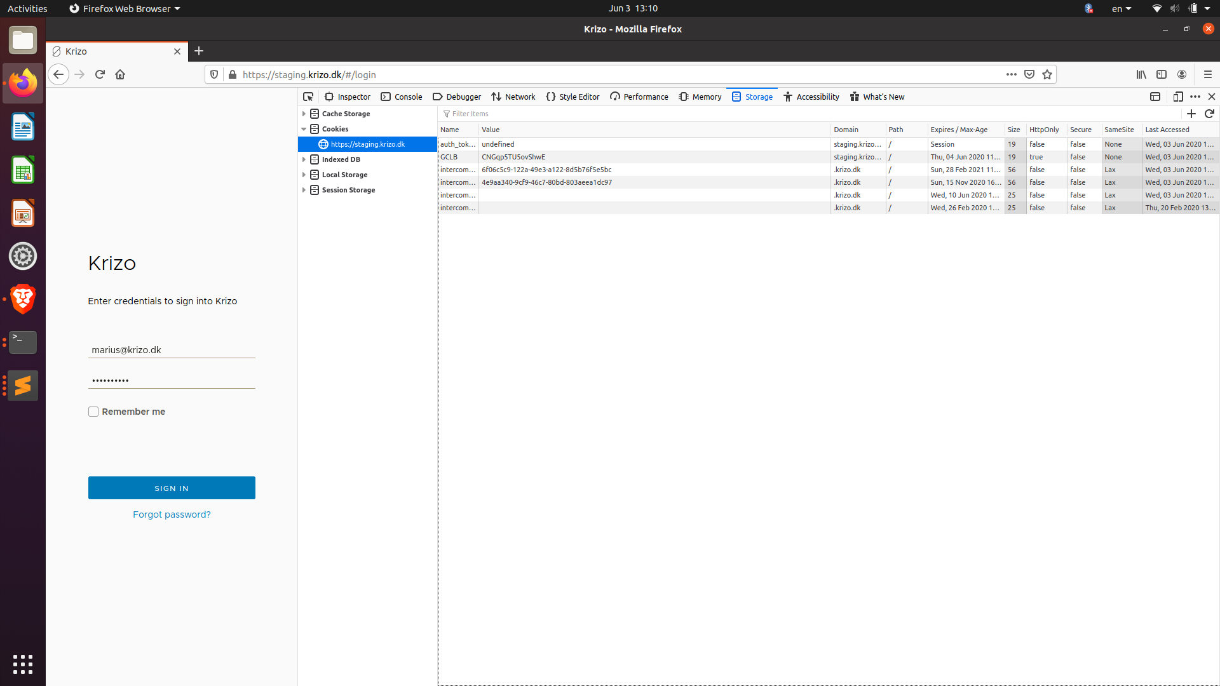Click the email field with marius@krizo.dk
This screenshot has width=1220, height=686.
point(172,350)
